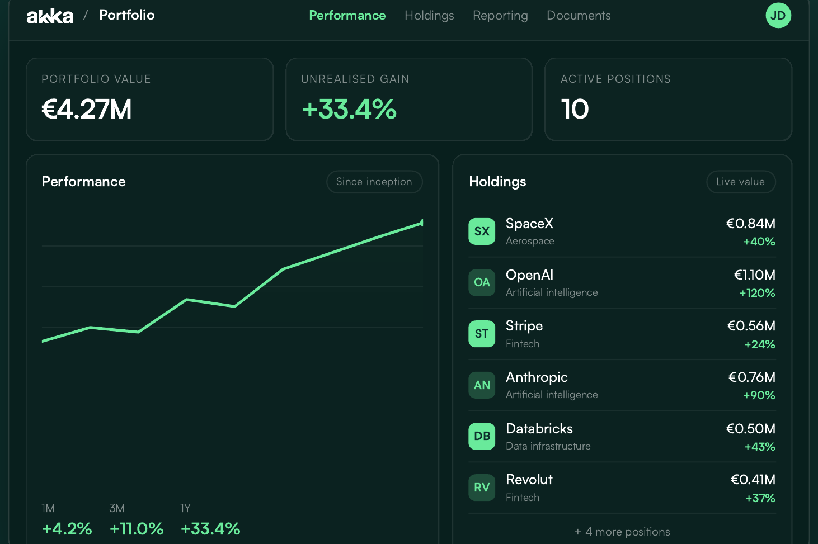Click the Aerospace sector label

click(x=530, y=241)
